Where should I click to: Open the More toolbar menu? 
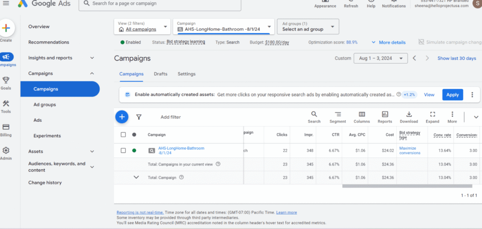click(452, 117)
